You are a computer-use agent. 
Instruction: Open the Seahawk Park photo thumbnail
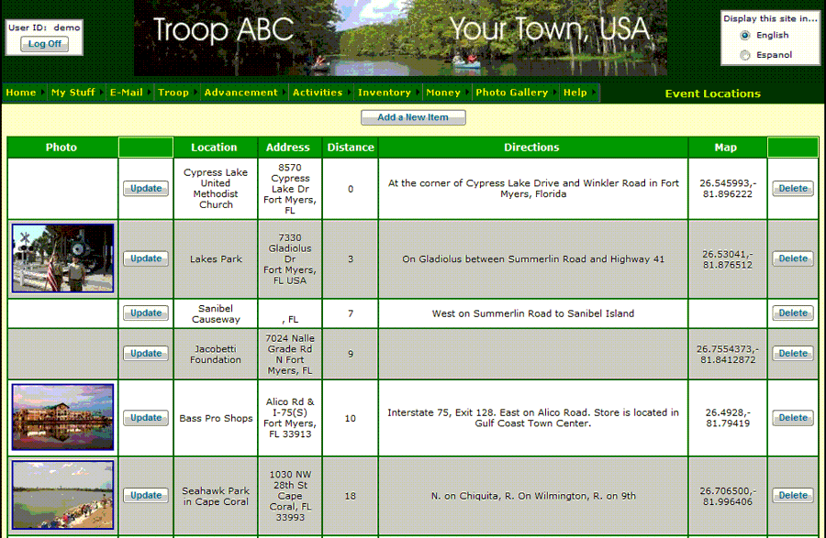click(x=62, y=495)
